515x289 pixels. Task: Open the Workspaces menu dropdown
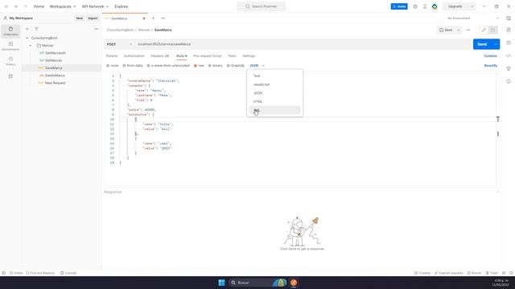click(x=63, y=6)
